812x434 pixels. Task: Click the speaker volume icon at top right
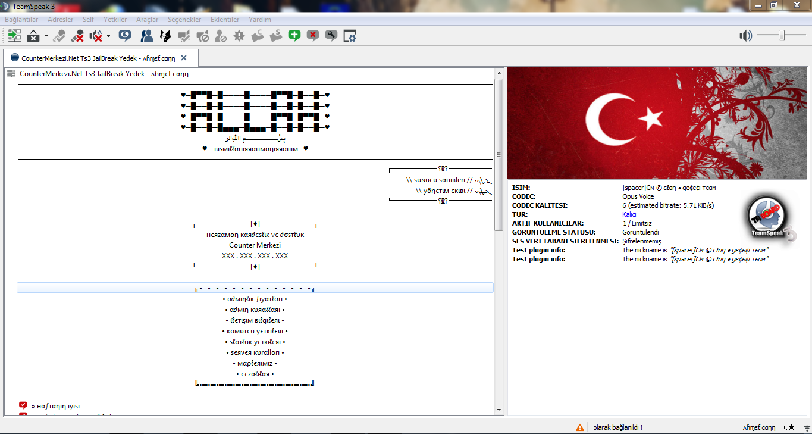[x=745, y=36]
